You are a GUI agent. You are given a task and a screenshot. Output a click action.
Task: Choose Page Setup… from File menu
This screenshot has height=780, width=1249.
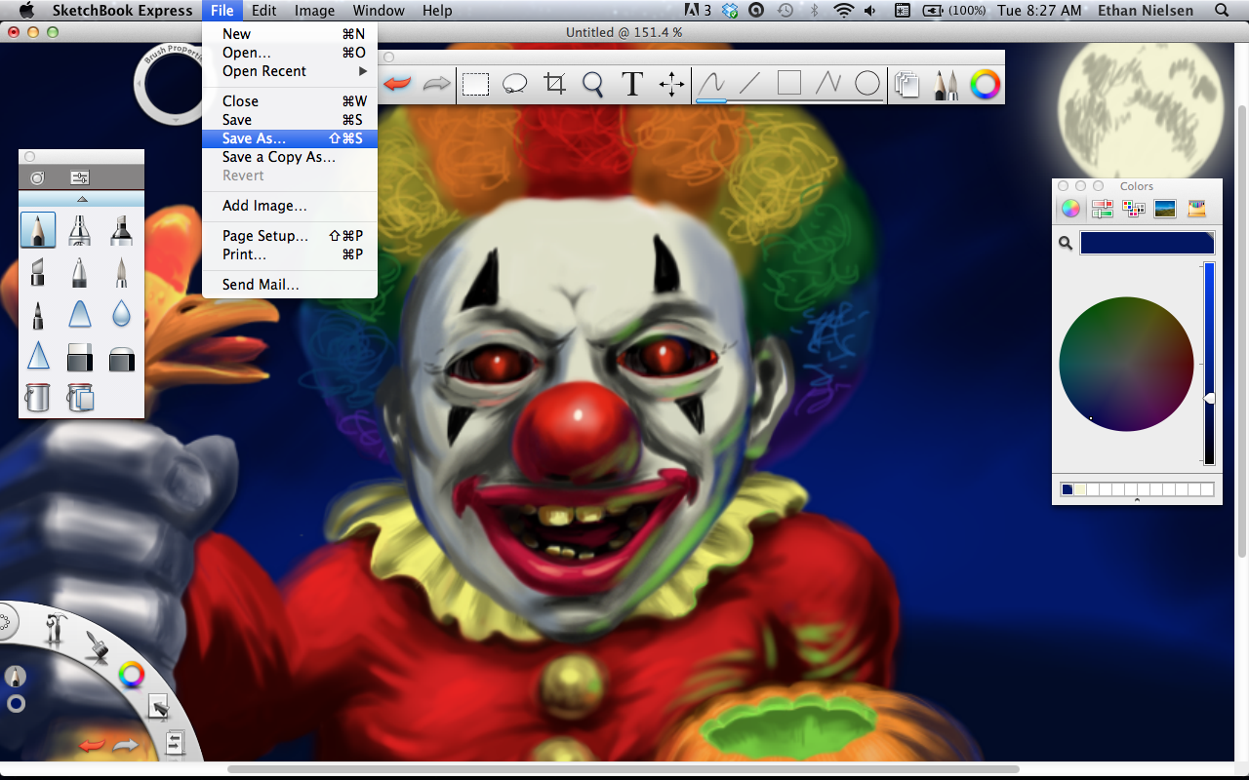pyautogui.click(x=290, y=236)
